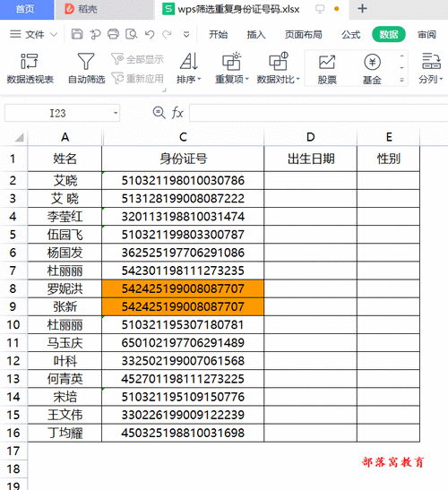Click the Name Box showing I23

click(x=57, y=113)
